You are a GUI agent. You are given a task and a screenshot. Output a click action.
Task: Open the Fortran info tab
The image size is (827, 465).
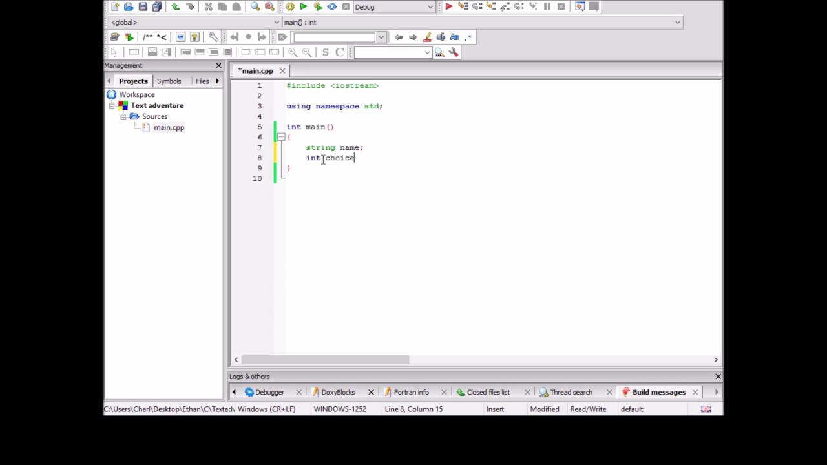coord(411,392)
